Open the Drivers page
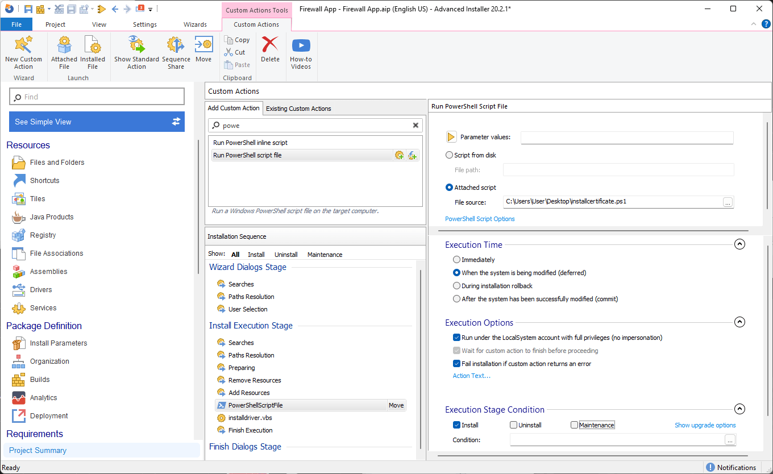The height and width of the screenshot is (474, 773). click(41, 290)
